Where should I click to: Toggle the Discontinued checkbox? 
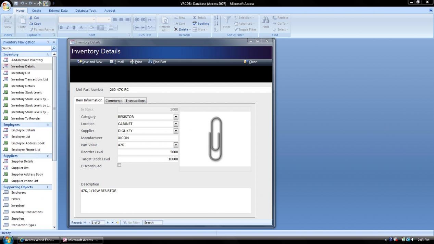[x=119, y=165]
